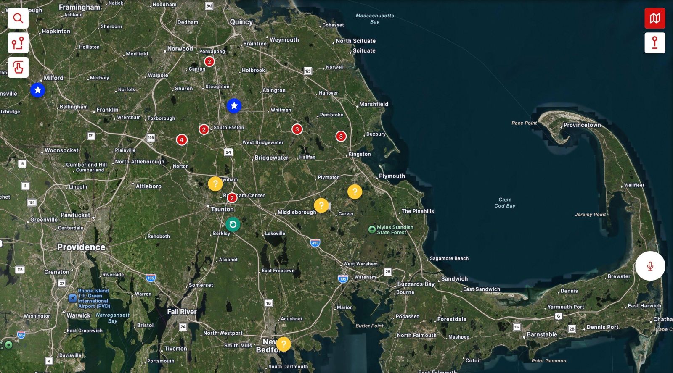Open red cluster 2 at Raynham Center
Viewport: 673px width, 373px height.
(x=232, y=198)
